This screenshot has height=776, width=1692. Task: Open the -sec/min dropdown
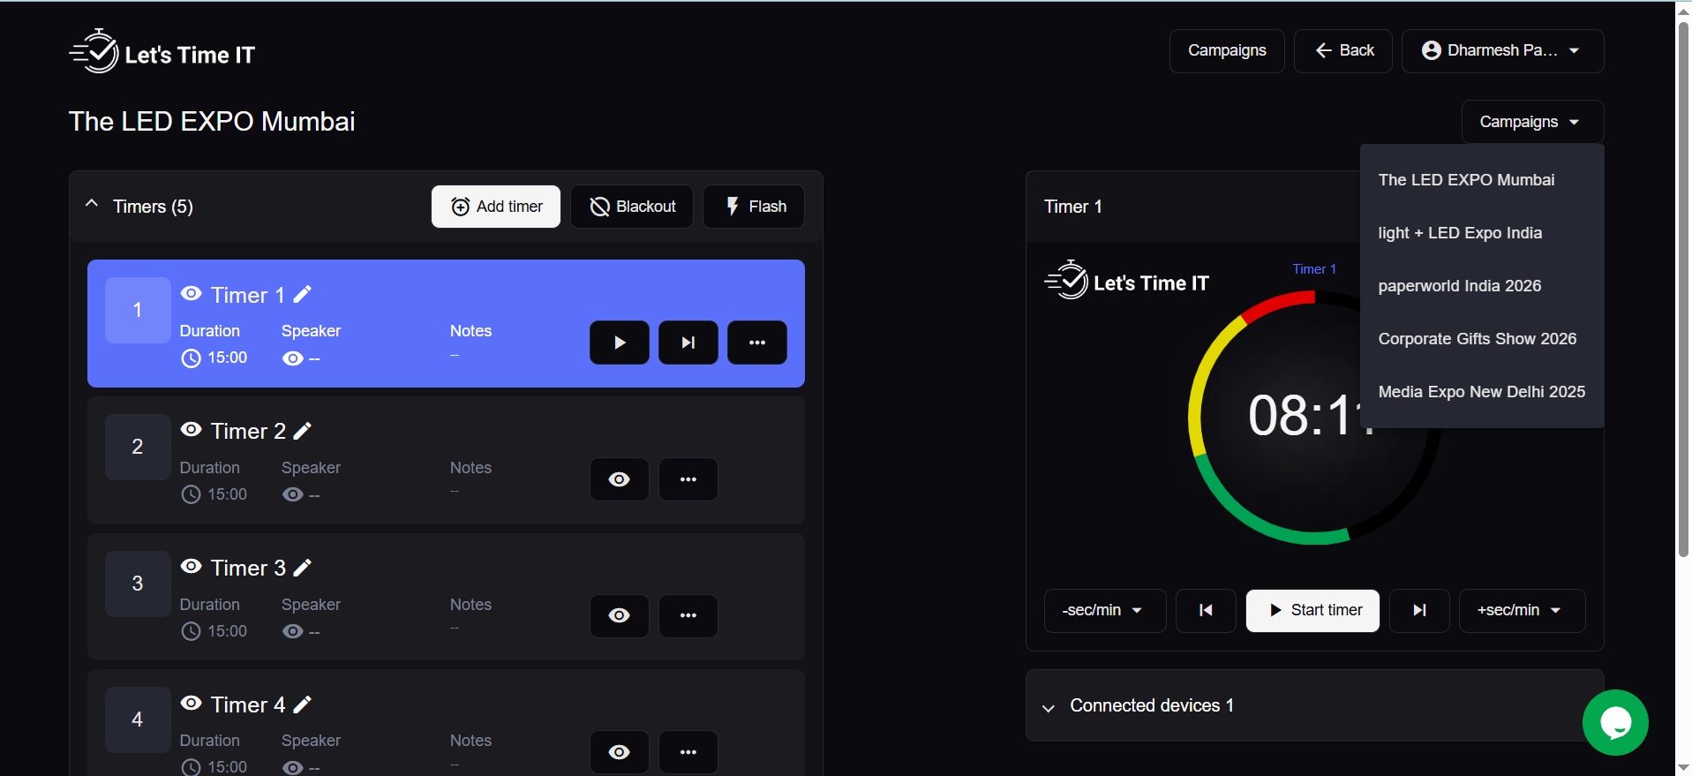tap(1103, 611)
